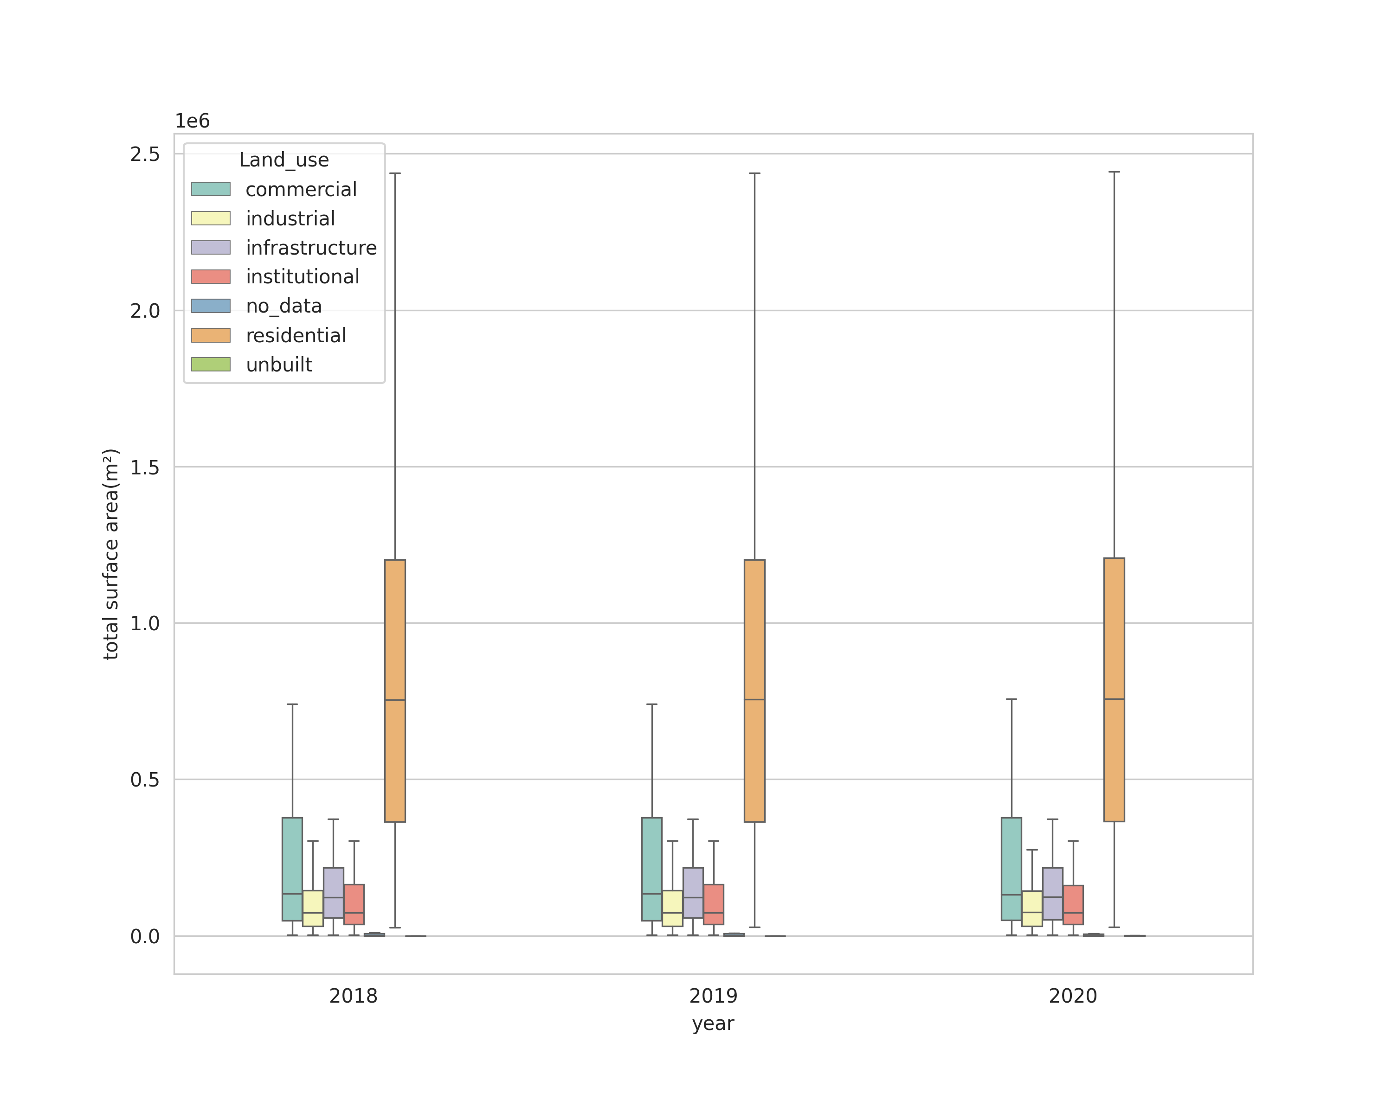Click the 2019 x-axis tick label

[x=714, y=996]
